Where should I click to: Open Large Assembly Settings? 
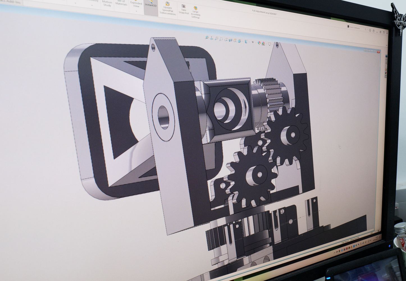(195, 13)
